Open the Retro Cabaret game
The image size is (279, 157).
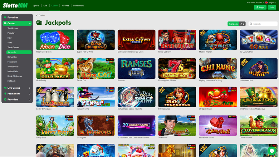point(177,40)
